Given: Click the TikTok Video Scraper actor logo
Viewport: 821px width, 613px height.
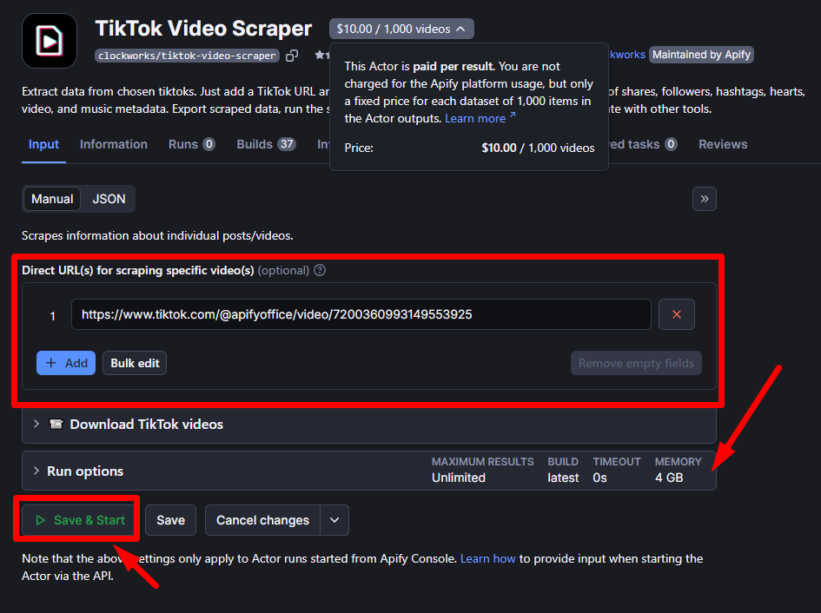Looking at the screenshot, I should (50, 40).
